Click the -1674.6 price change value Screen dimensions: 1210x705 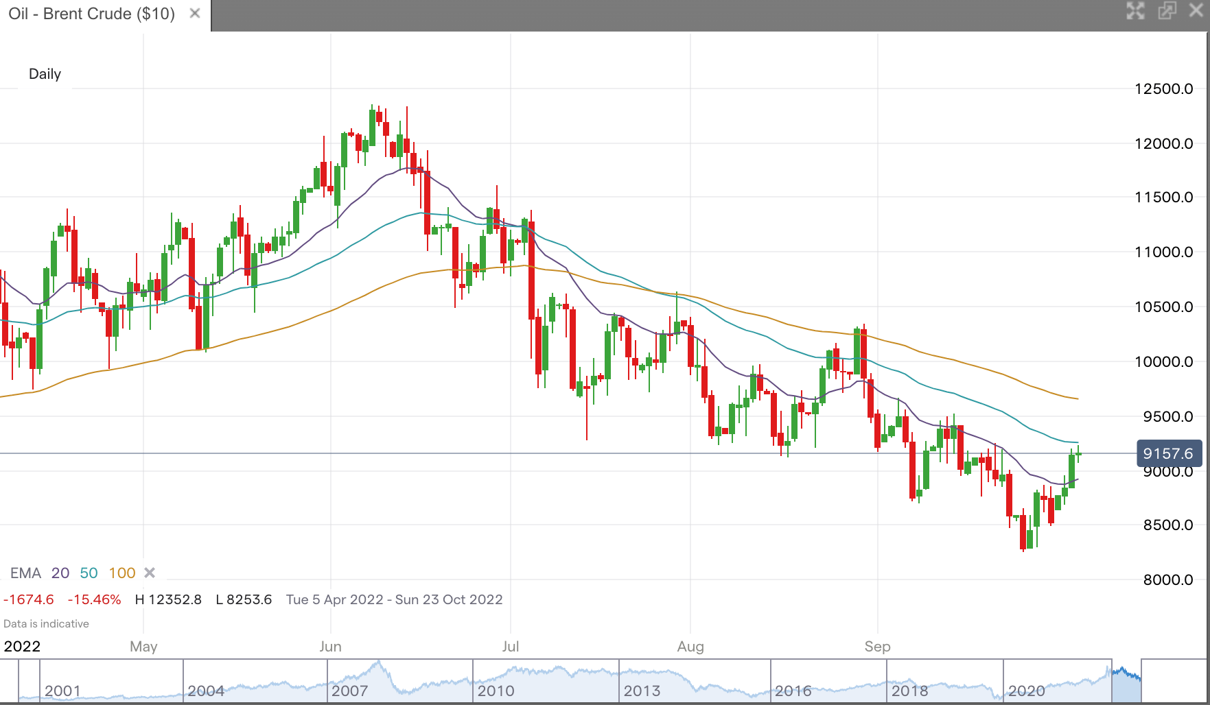coord(29,599)
